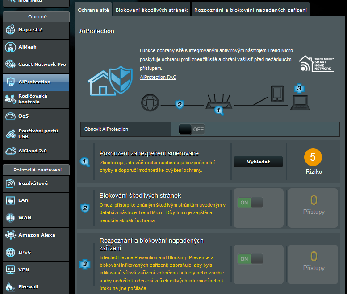The height and width of the screenshot is (294, 347).
Task: Toggle the Obnovit AiProtection switch
Action: (192, 129)
